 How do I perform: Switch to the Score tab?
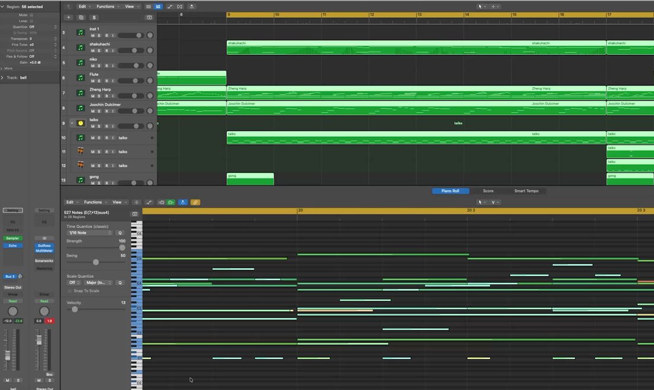click(488, 191)
